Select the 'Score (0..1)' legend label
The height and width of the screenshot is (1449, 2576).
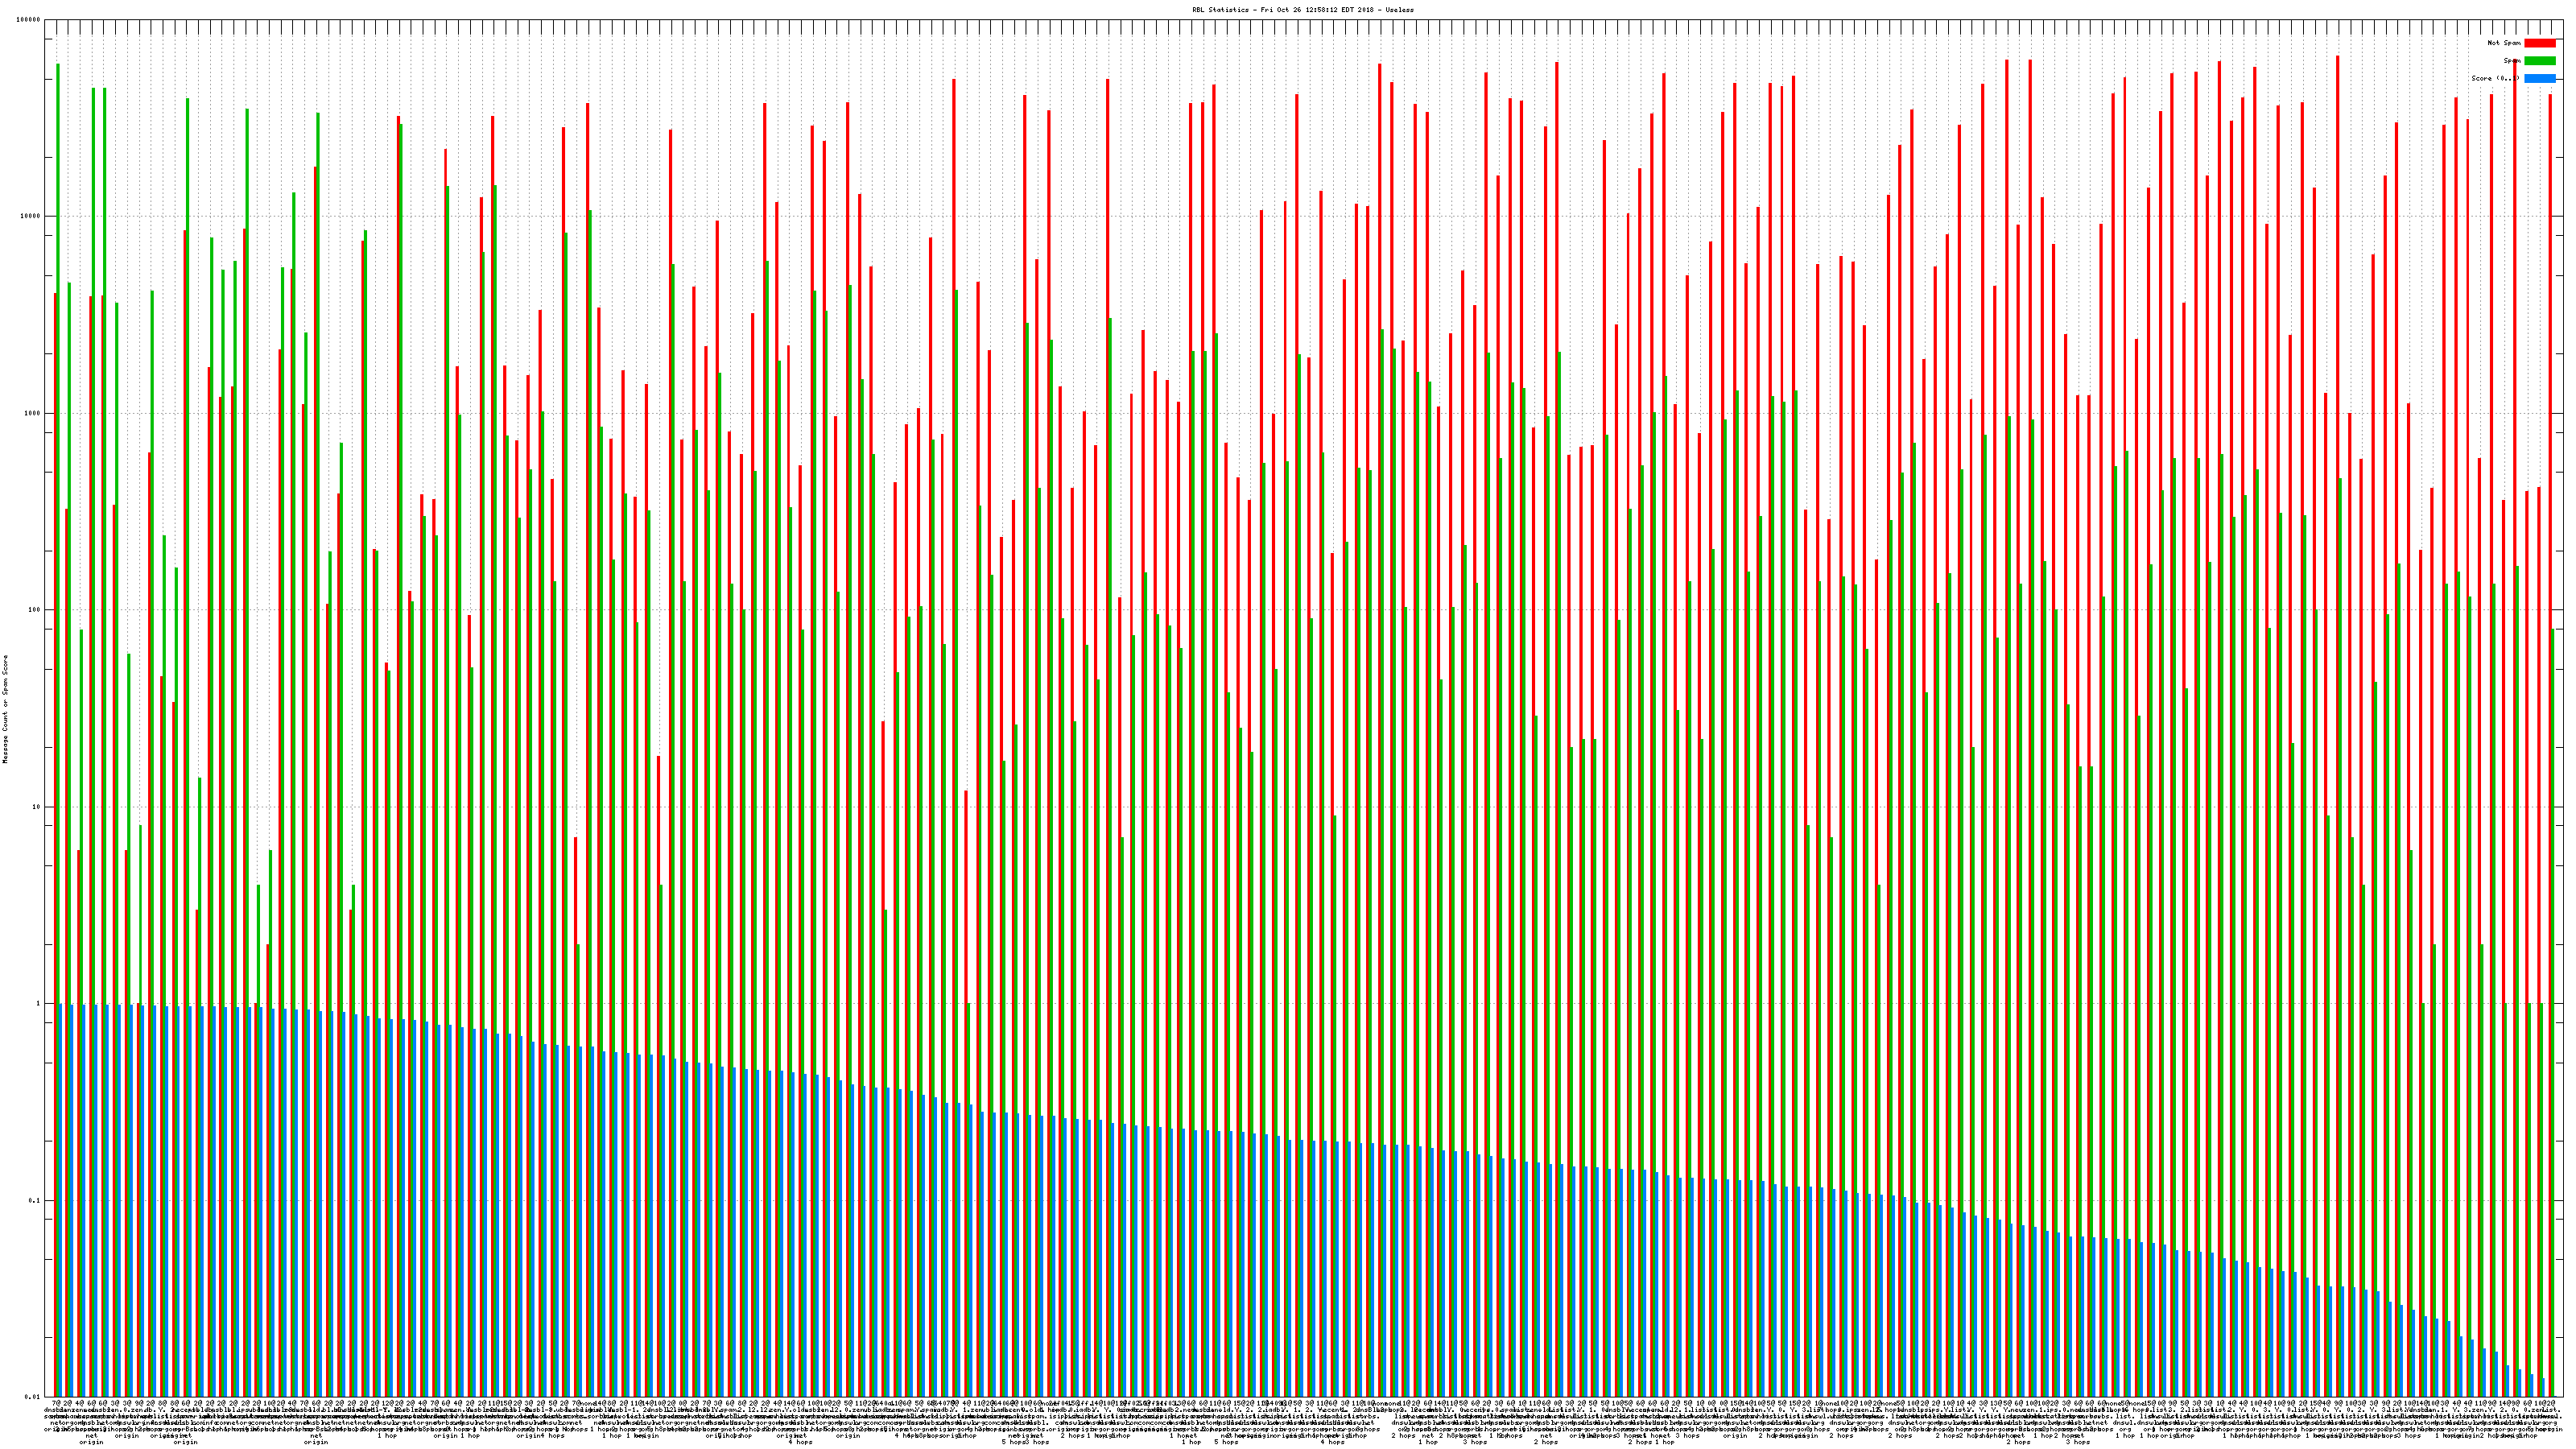coord(2495,78)
